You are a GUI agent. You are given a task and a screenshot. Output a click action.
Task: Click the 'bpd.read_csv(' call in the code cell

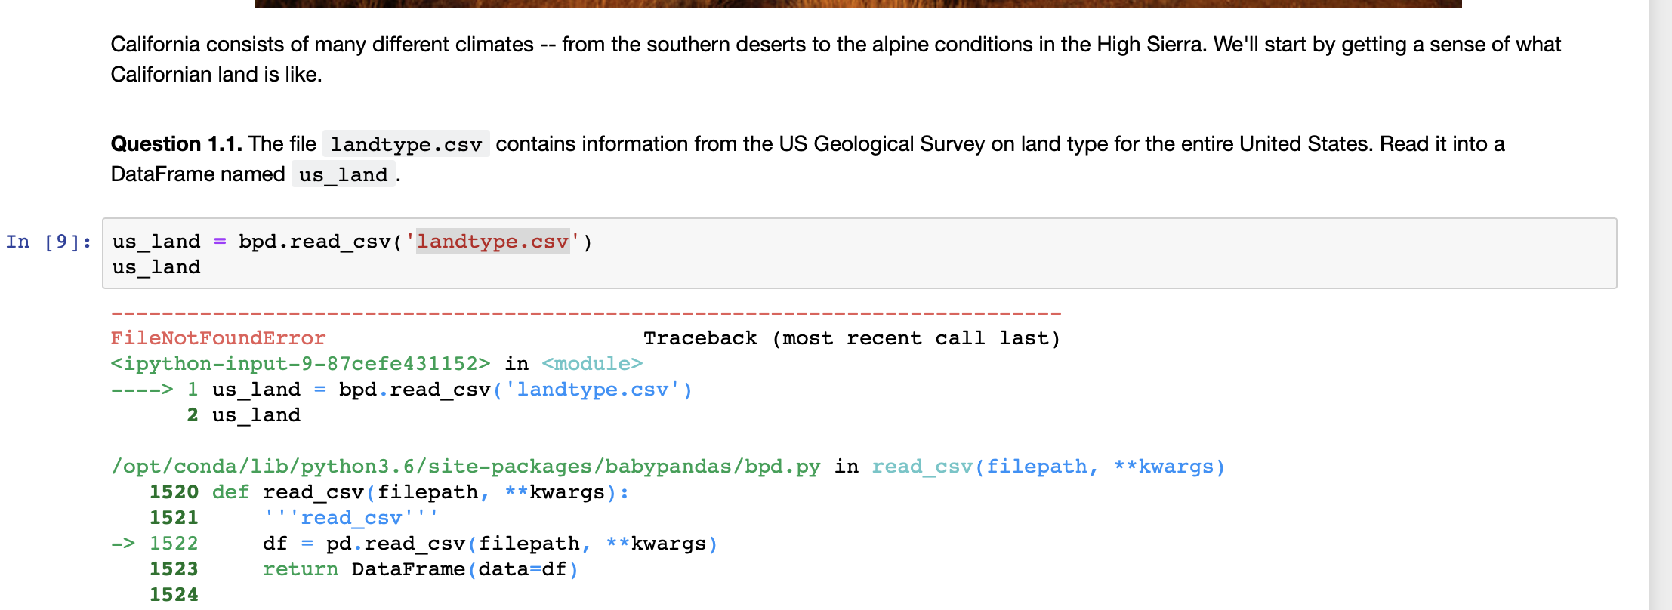tap(320, 242)
